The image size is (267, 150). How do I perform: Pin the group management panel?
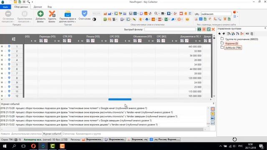click(265, 28)
